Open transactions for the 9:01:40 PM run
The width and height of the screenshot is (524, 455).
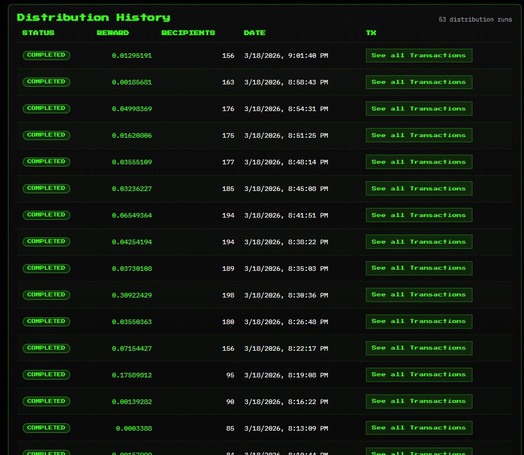[x=419, y=56]
